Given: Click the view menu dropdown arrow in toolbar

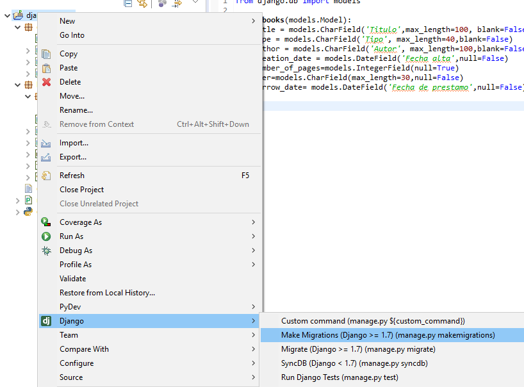Looking at the screenshot, I should pyautogui.click(x=195, y=2).
